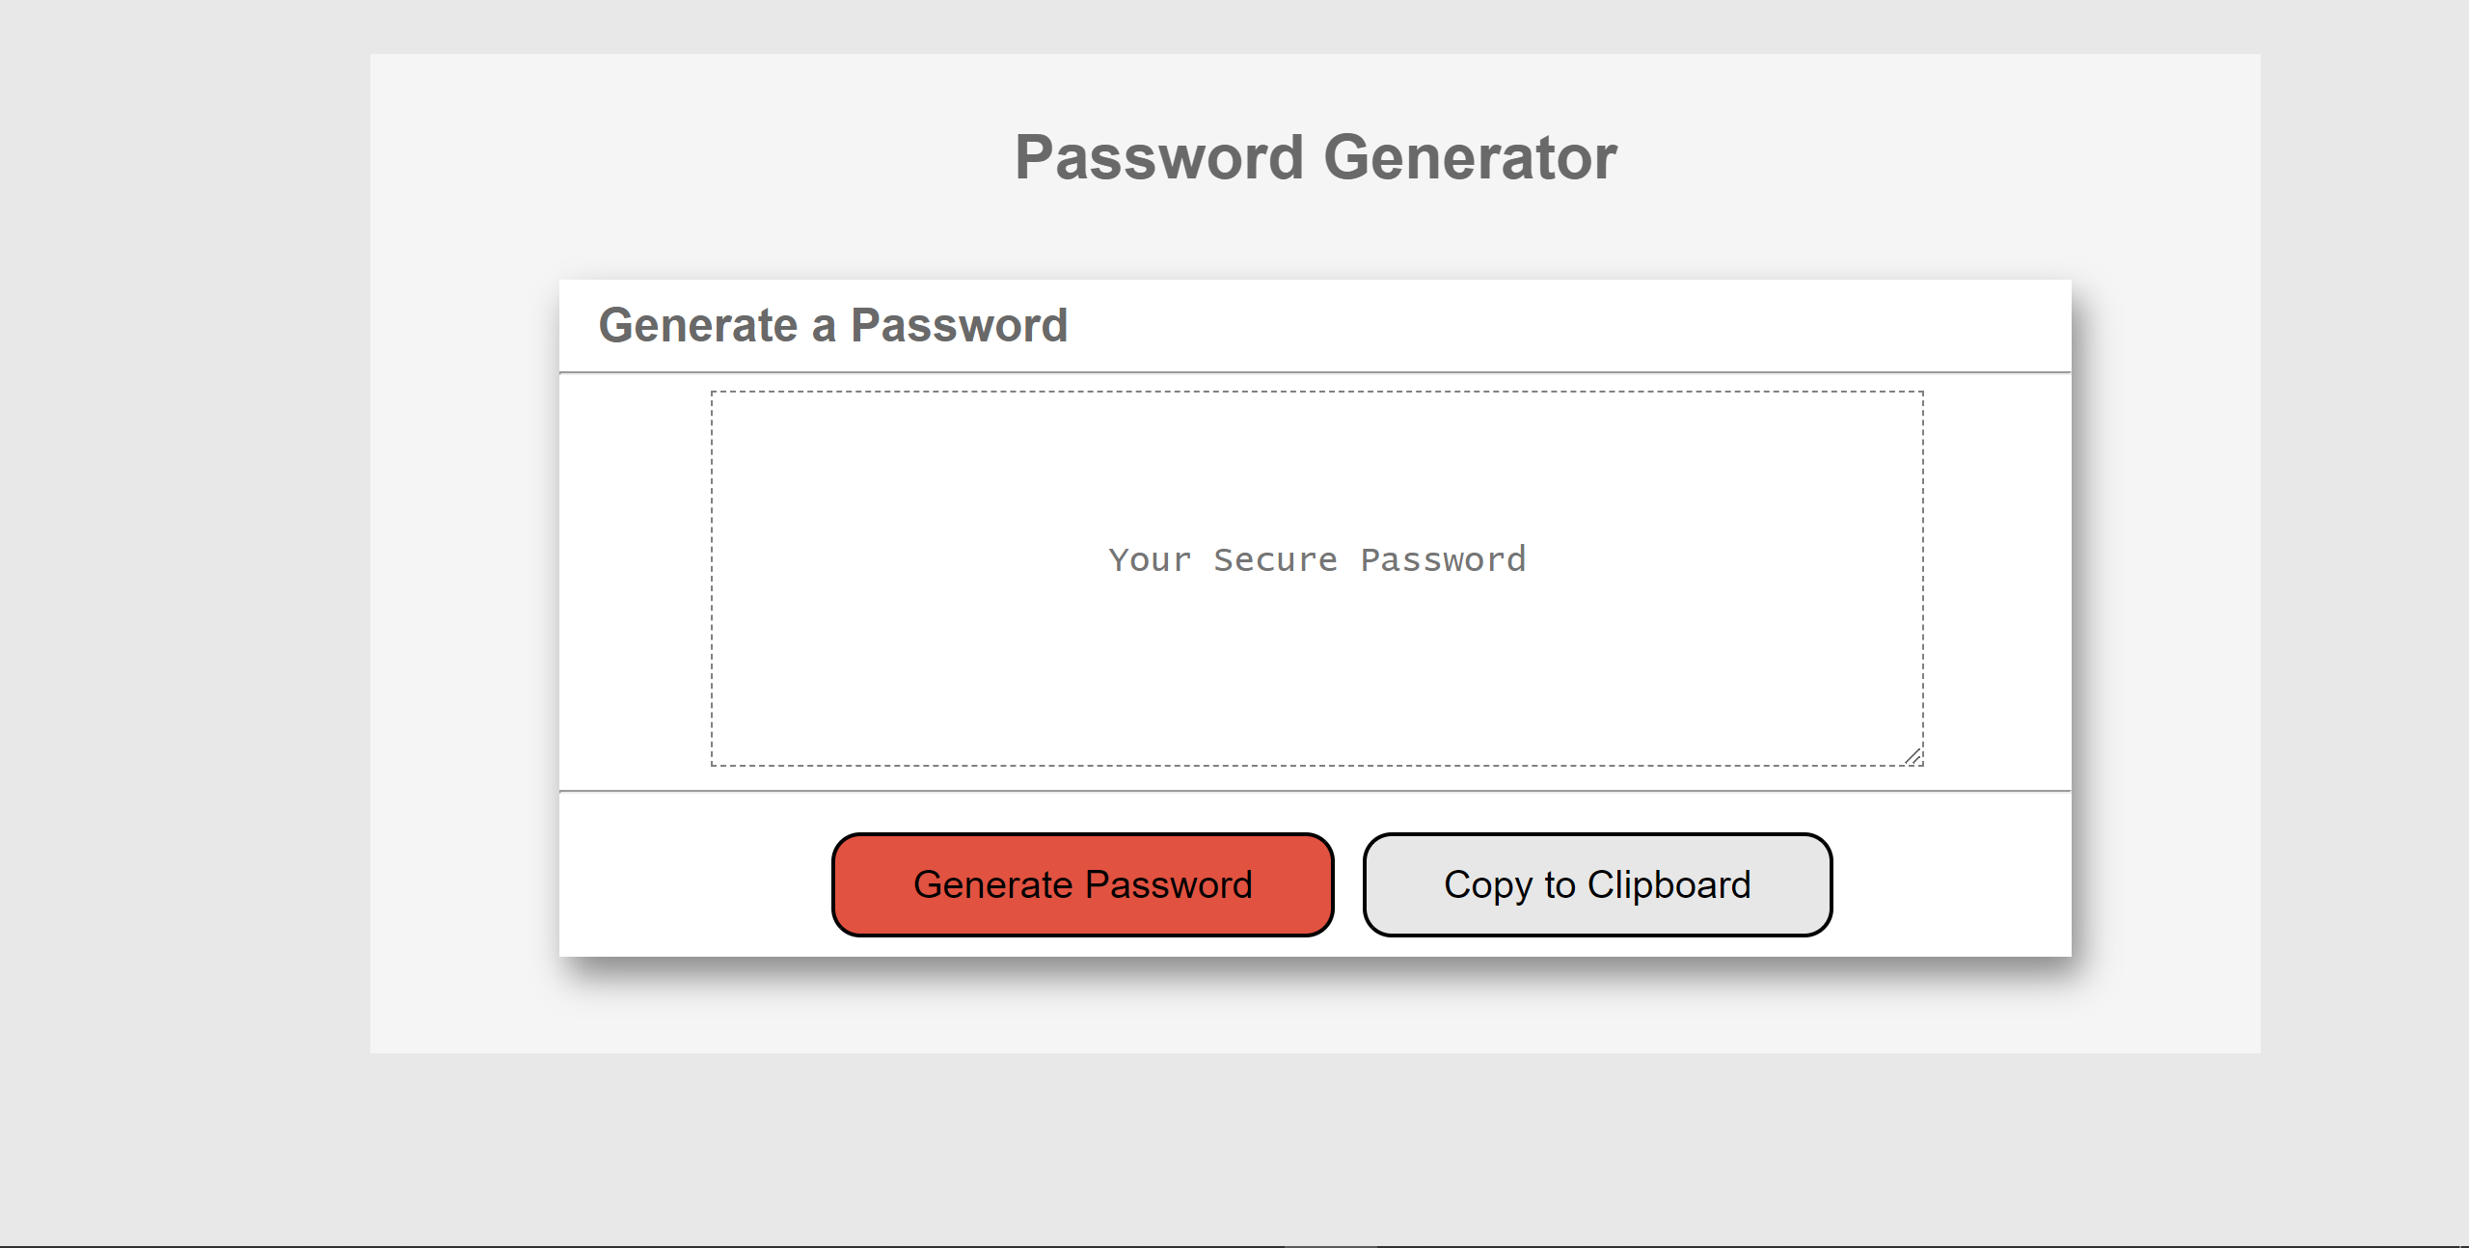The height and width of the screenshot is (1248, 2469).
Task: Click the word Password in the page title
Action: click(x=1159, y=157)
